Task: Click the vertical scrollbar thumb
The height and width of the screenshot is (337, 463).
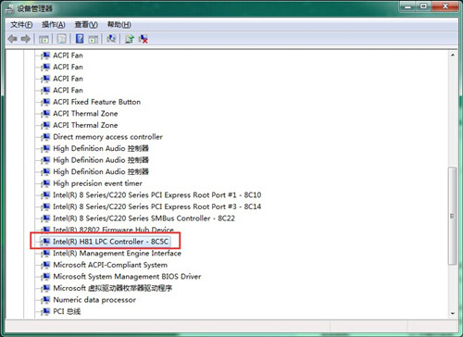Action: (453, 216)
